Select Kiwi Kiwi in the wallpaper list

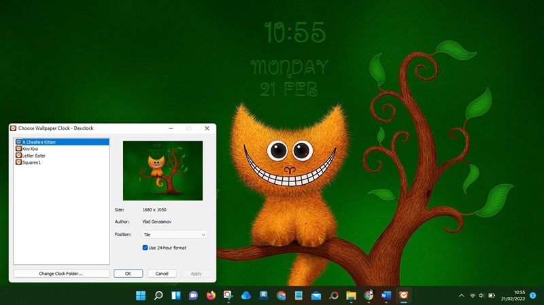[30, 149]
